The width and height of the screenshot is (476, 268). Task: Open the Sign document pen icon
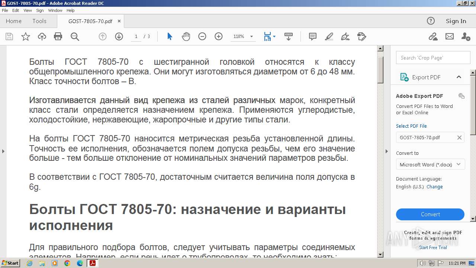click(345, 36)
